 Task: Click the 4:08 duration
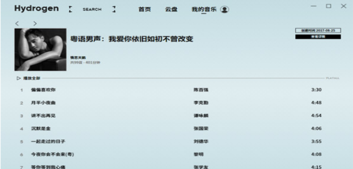316,154
